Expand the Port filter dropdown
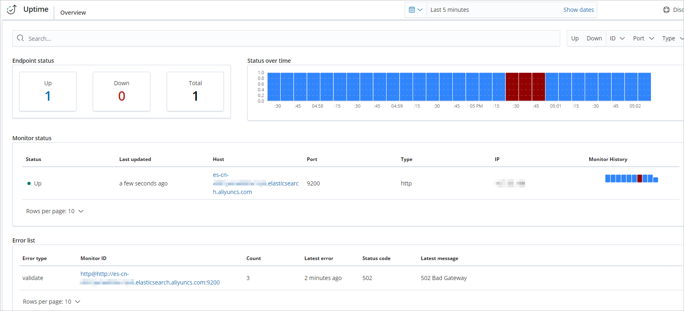684x311 pixels. [643, 38]
